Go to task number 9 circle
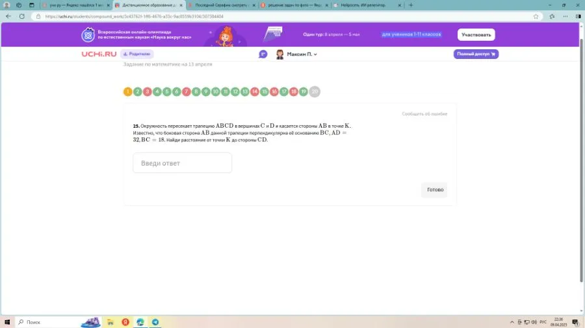Image resolution: width=585 pixels, height=328 pixels. (x=205, y=91)
